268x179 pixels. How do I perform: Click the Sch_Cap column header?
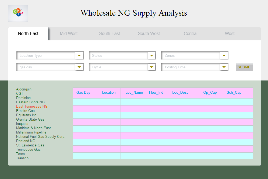coord(237,93)
